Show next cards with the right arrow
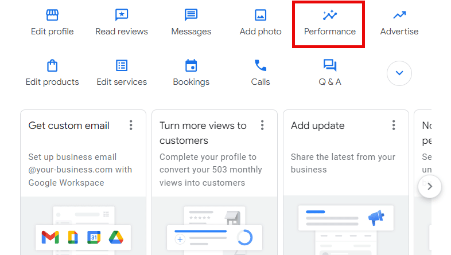This screenshot has height=255, width=451. (x=430, y=187)
